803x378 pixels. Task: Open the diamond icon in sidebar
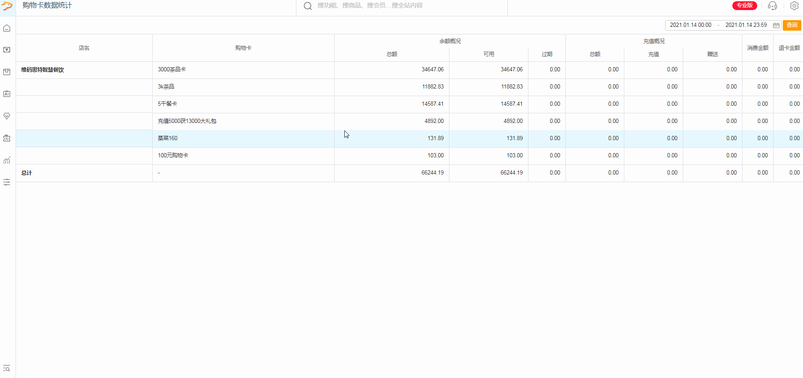pos(7,116)
